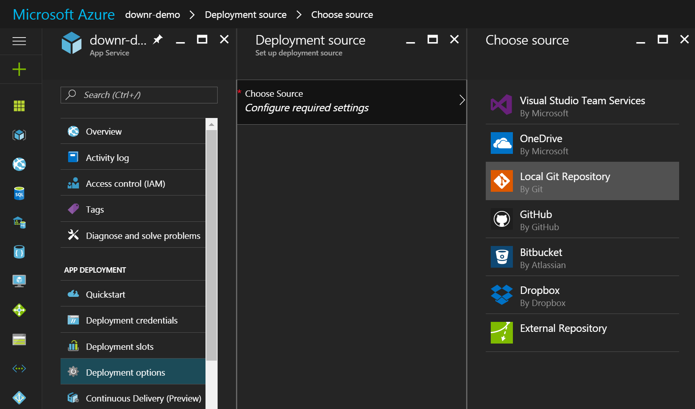
Task: Select GitHub as deployment source
Action: [582, 219]
